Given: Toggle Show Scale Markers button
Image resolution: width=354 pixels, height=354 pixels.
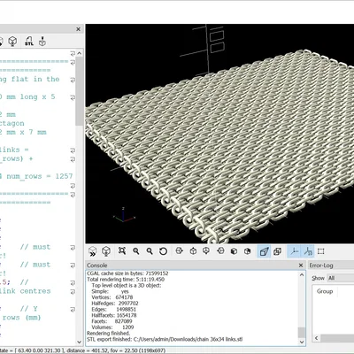Looking at the screenshot, I should coord(308,251).
